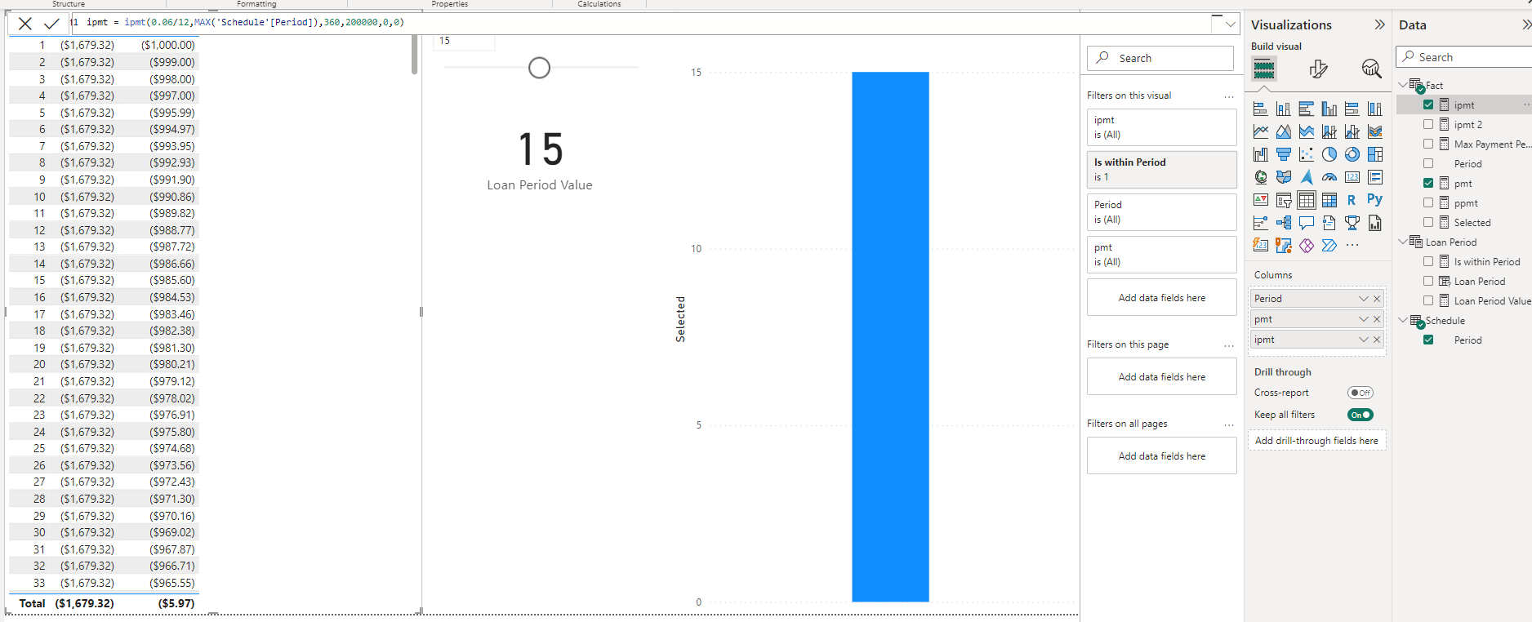Check the Is within Period checkbox
This screenshot has height=622, width=1532.
[1428, 261]
